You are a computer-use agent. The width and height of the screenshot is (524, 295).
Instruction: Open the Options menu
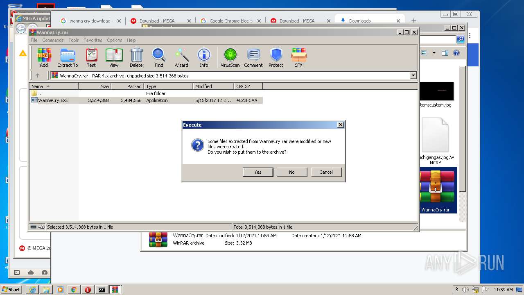point(115,40)
